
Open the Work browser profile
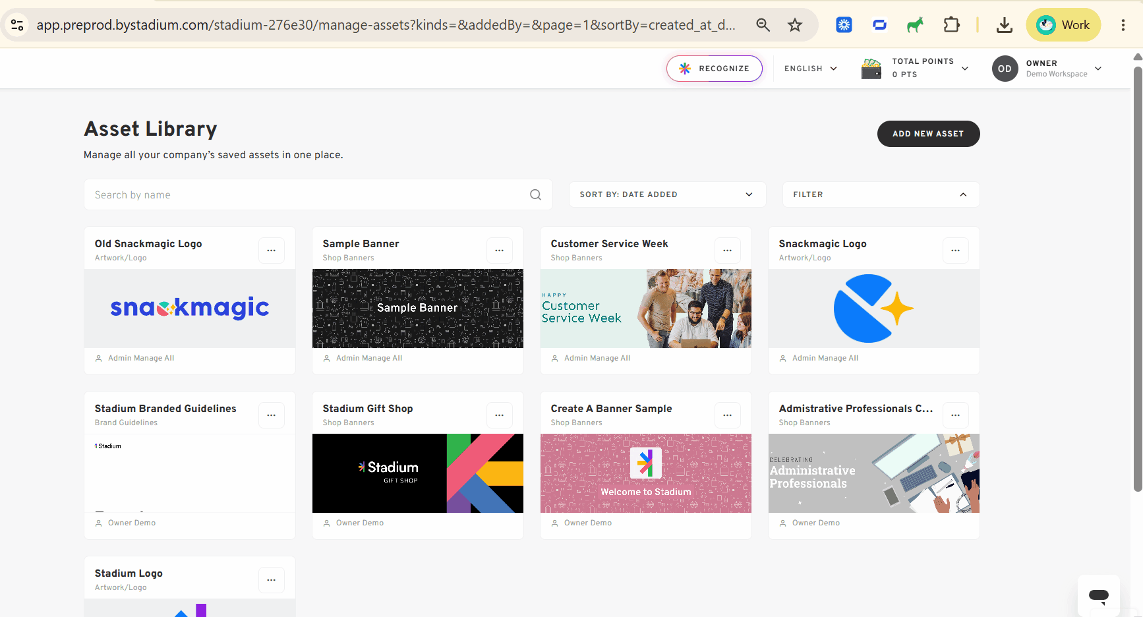(x=1063, y=25)
